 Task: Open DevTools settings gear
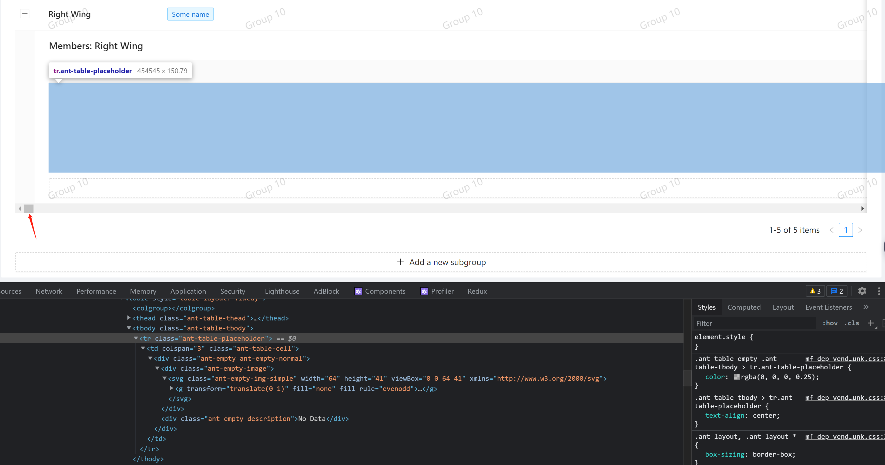click(x=862, y=291)
